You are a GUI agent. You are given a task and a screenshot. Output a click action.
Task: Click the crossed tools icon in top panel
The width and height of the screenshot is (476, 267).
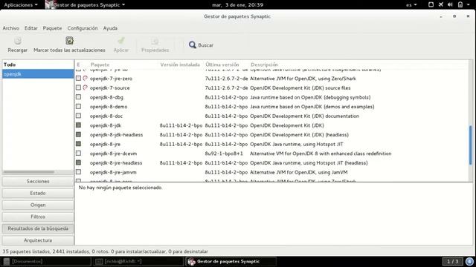pos(441,4)
